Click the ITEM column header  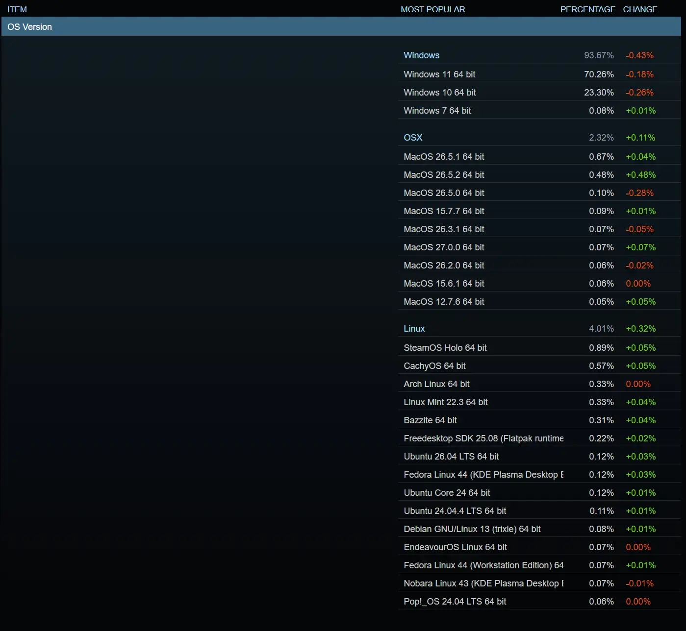(x=17, y=9)
